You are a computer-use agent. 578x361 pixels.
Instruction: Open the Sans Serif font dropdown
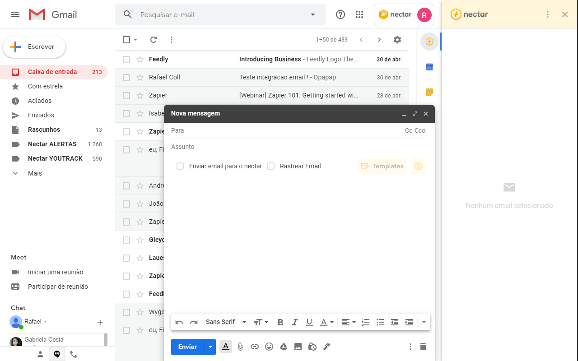(x=224, y=322)
